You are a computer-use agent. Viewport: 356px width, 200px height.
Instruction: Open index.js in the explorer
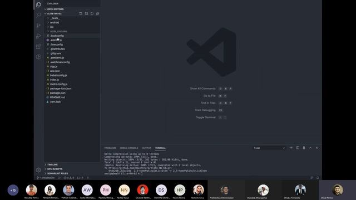(55, 79)
